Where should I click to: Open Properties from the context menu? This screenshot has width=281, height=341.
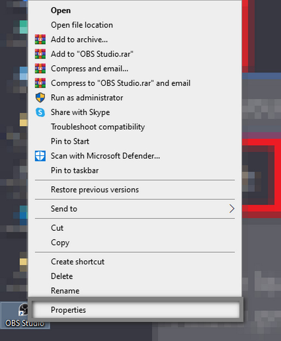pos(136,310)
